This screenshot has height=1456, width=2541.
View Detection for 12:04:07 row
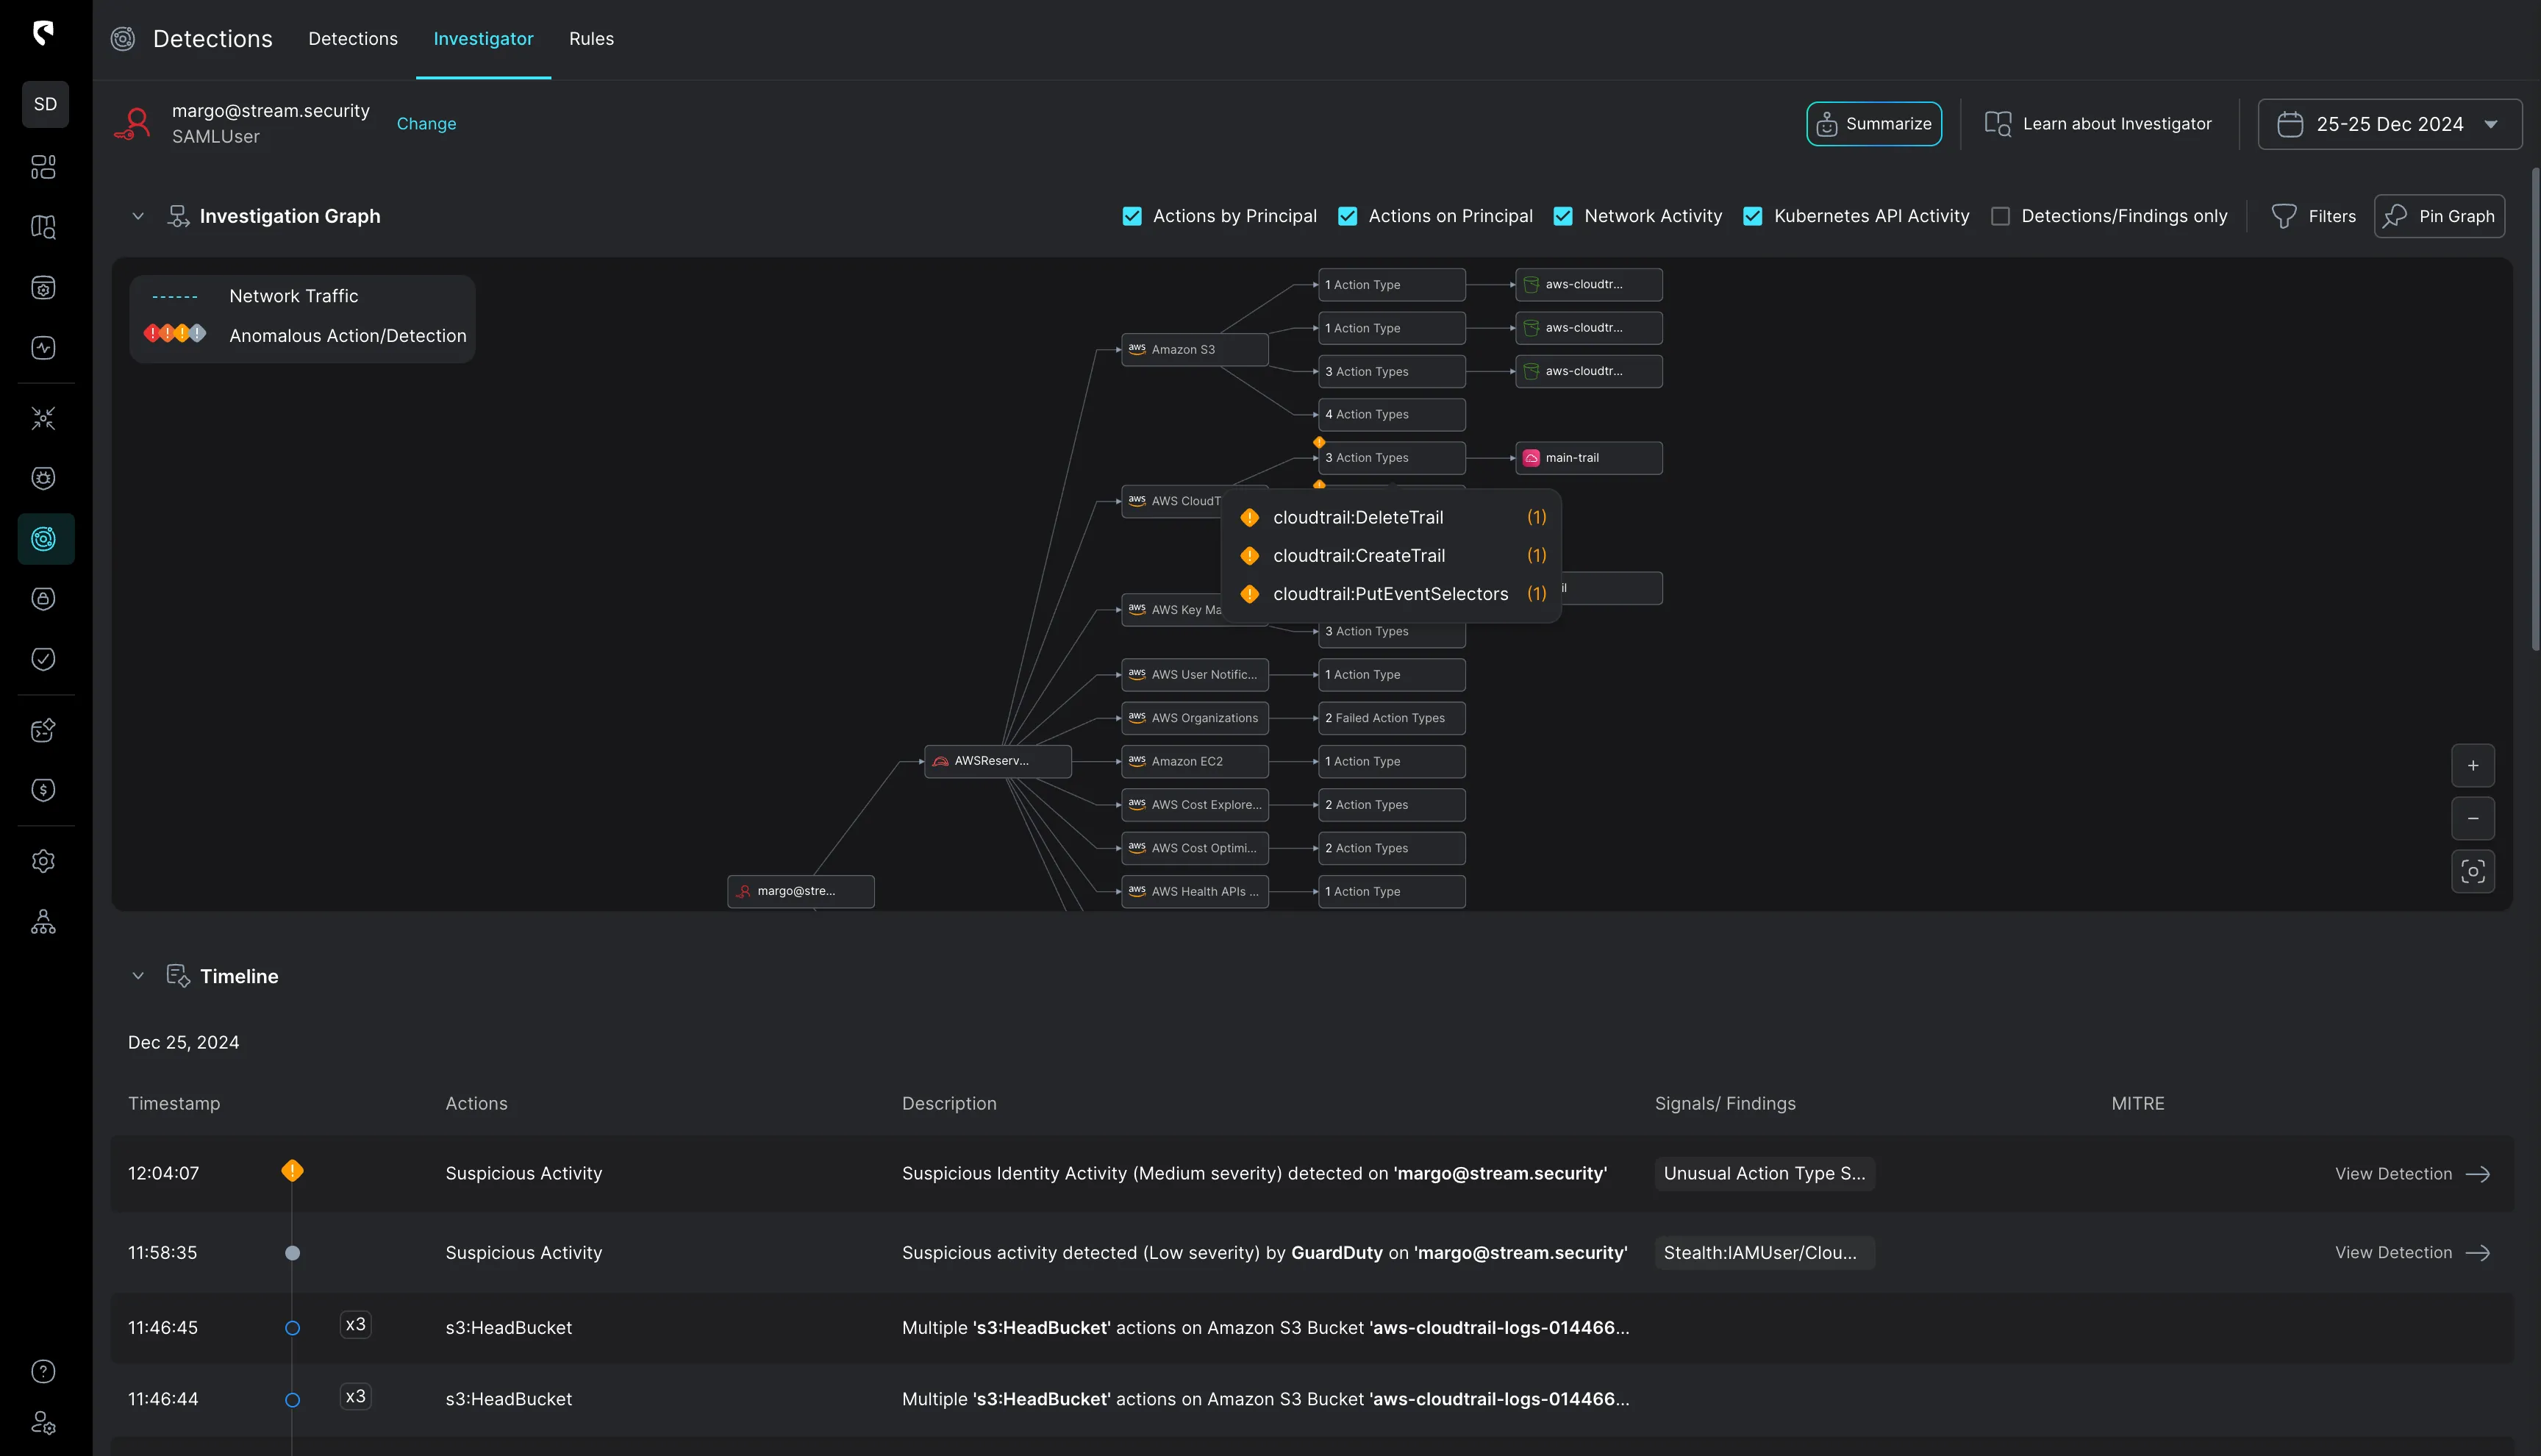(2412, 1174)
